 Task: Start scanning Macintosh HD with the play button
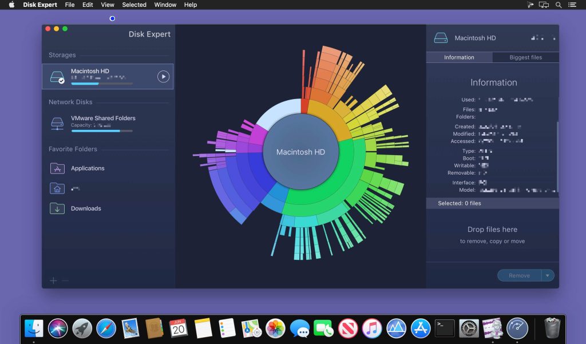point(162,76)
